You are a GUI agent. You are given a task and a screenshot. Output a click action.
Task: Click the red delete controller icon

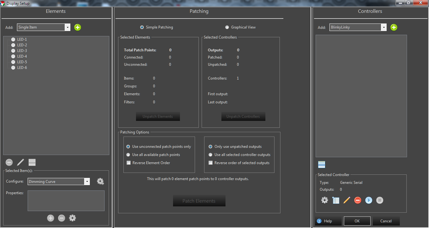tap(358, 200)
